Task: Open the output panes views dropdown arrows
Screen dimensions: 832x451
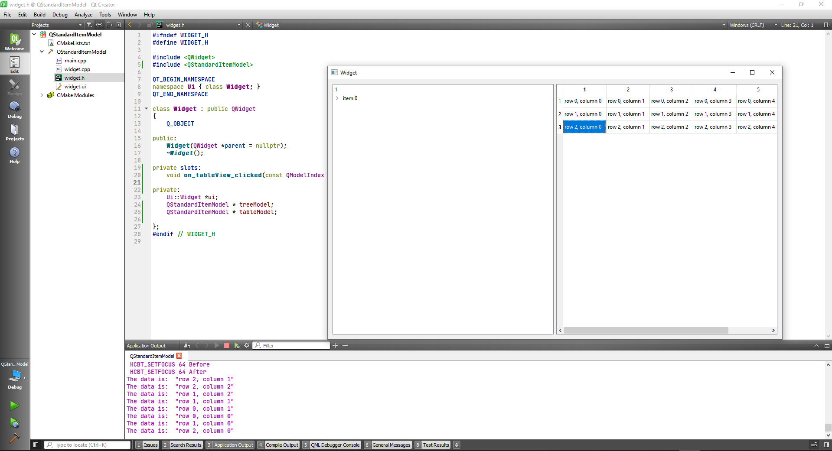Action: pos(457,445)
